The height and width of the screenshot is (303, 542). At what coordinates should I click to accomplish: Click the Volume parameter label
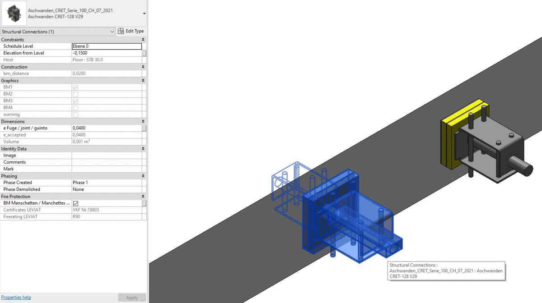[10, 142]
